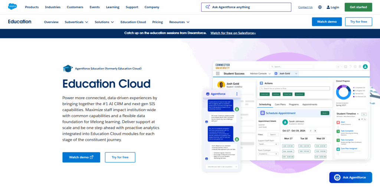
Task: Go to the Overview section
Action: (51, 22)
